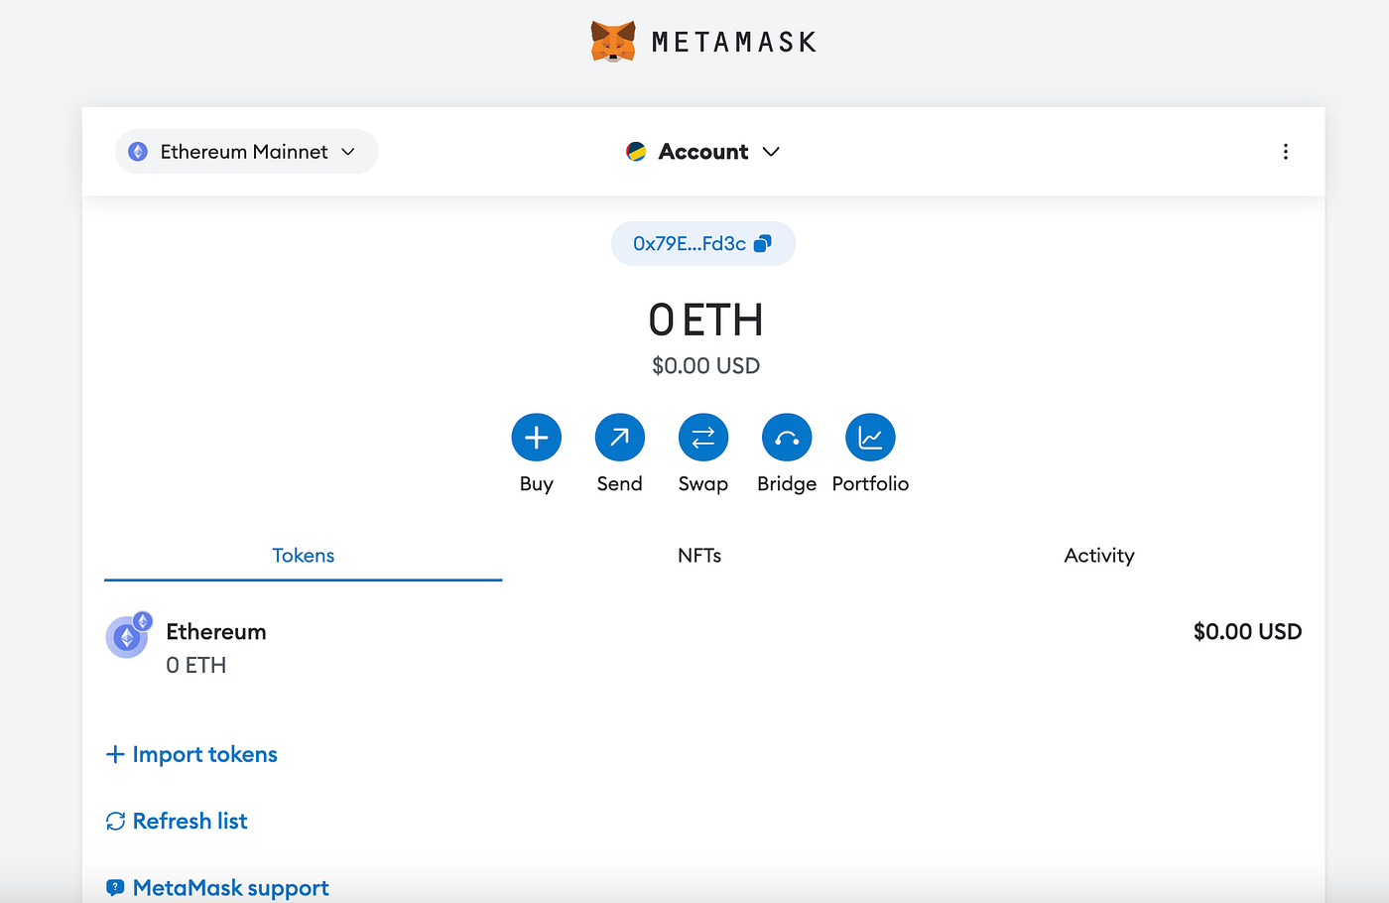1389x903 pixels.
Task: Click the Ethereum network icon in selector
Action: (138, 152)
